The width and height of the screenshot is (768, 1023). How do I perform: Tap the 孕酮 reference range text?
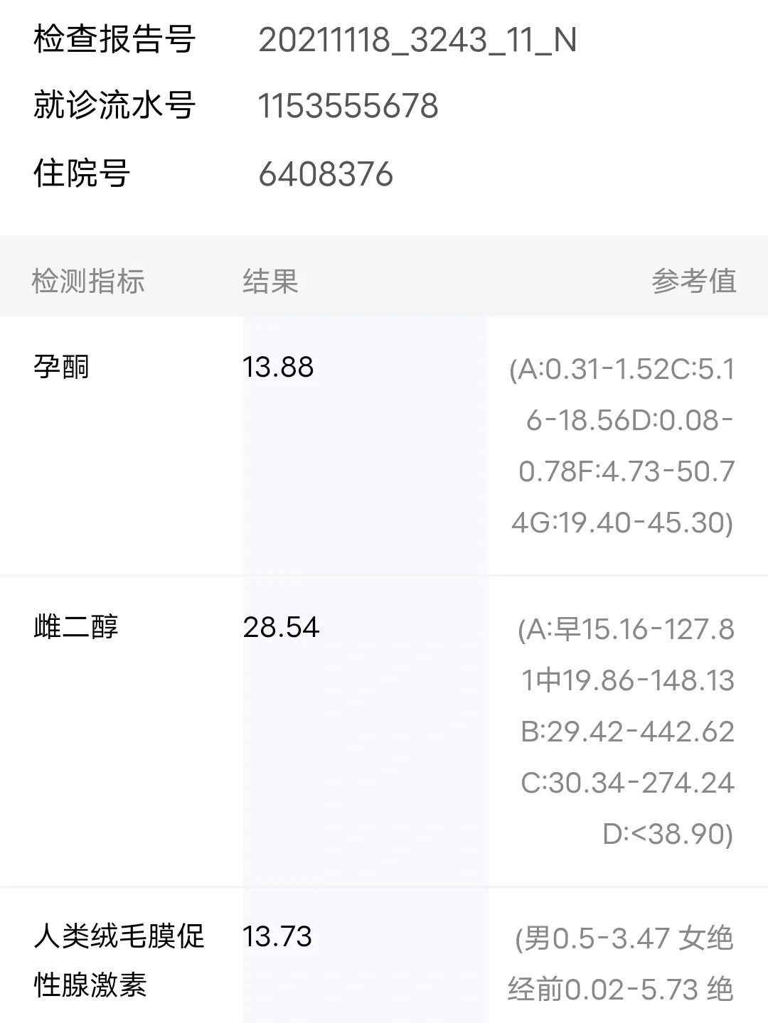[623, 446]
